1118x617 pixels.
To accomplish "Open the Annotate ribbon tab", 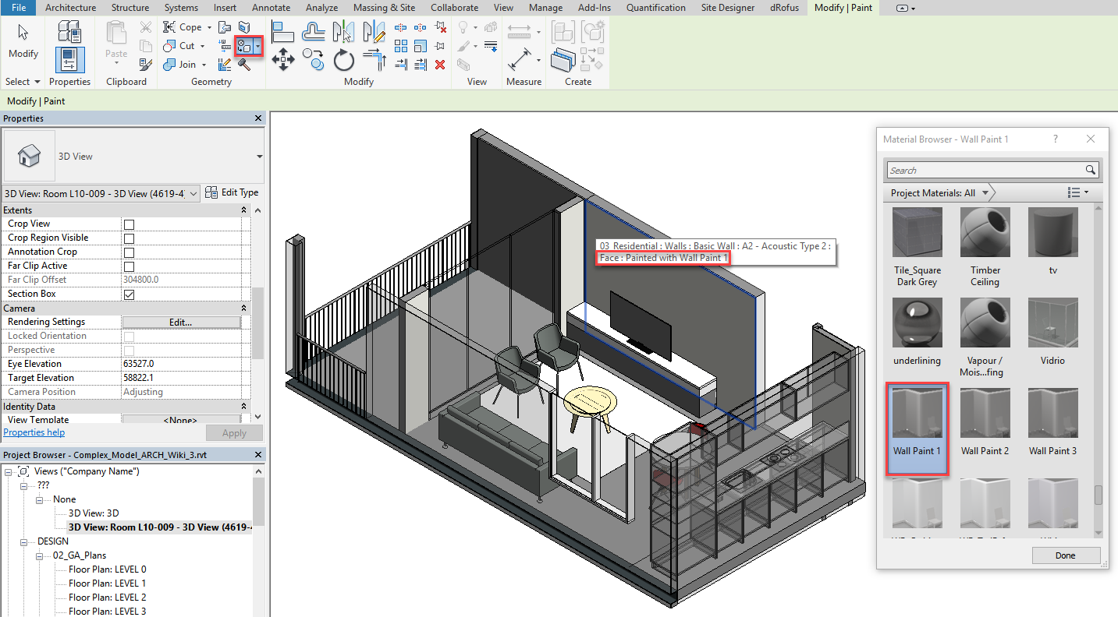I will click(x=271, y=8).
